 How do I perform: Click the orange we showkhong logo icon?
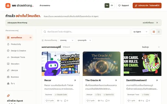point(8,5)
